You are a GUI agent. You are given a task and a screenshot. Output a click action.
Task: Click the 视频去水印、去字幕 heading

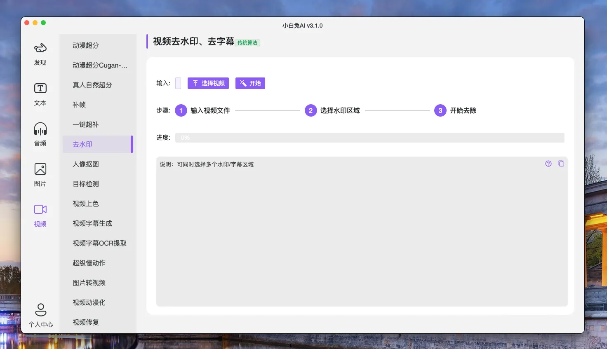(194, 41)
